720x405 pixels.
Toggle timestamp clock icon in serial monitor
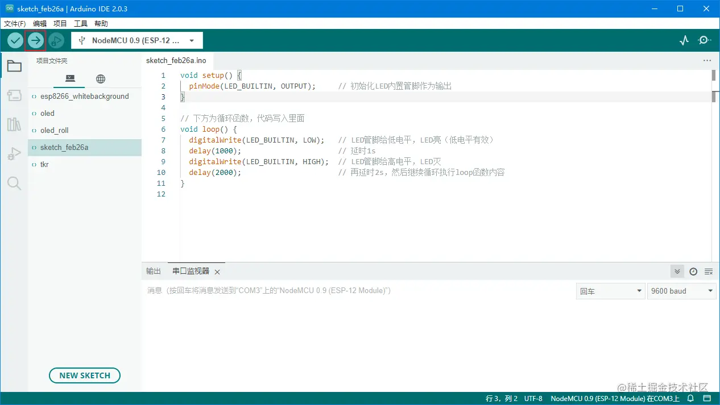pos(693,272)
